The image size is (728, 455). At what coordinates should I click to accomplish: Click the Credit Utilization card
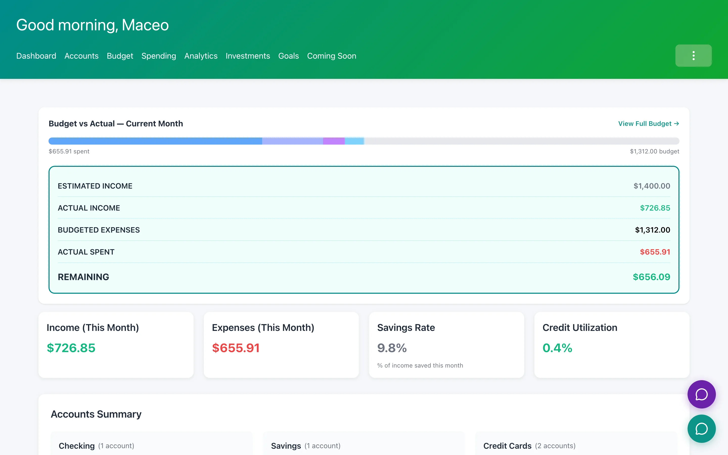coord(611,345)
